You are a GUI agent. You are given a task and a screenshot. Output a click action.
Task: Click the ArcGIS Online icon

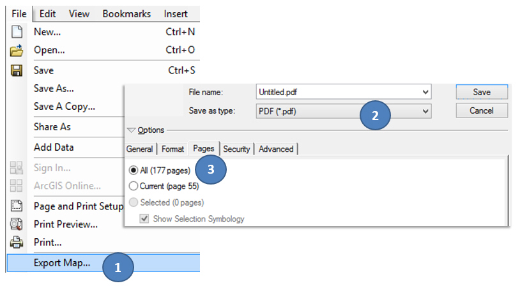pos(17,186)
